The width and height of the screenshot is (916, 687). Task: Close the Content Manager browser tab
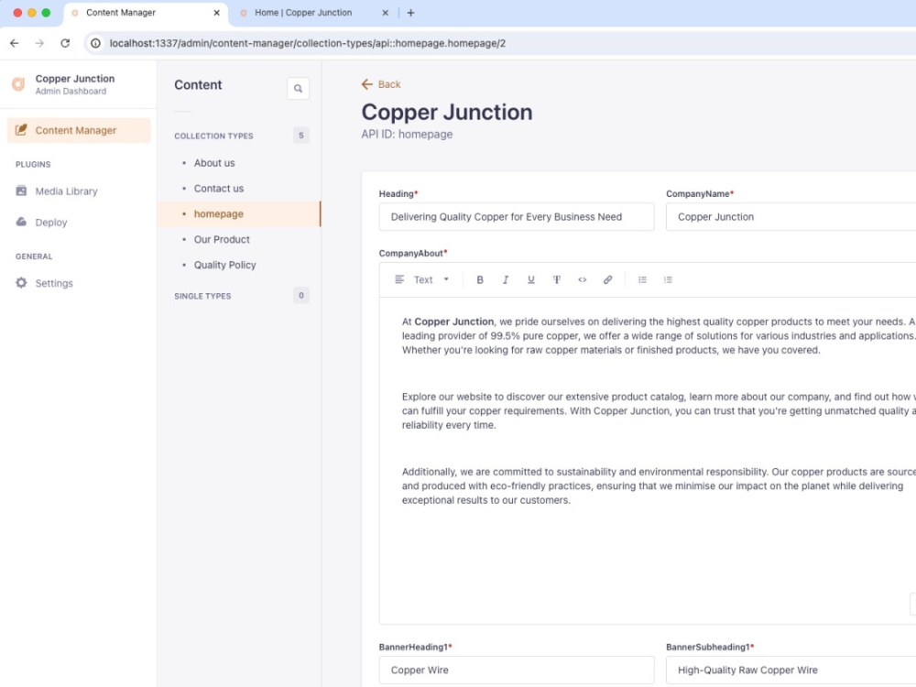(217, 12)
